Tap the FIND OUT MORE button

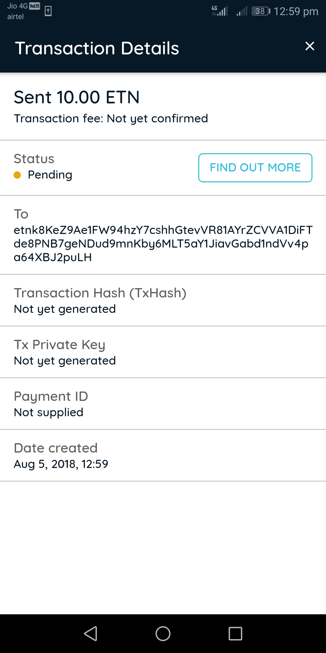pos(255,168)
